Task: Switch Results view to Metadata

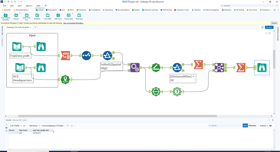Action: point(252,126)
